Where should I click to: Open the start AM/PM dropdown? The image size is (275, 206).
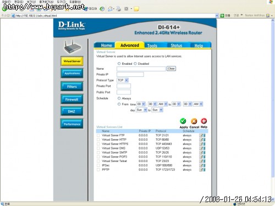pos(163,104)
